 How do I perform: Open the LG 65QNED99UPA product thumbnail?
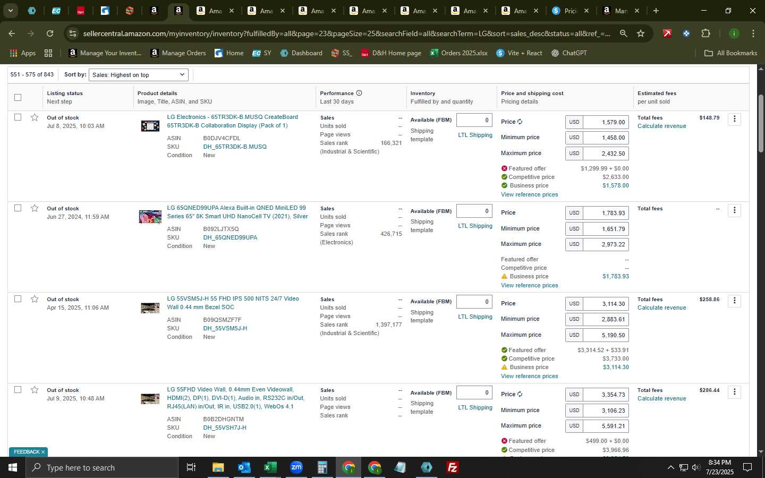coord(150,217)
